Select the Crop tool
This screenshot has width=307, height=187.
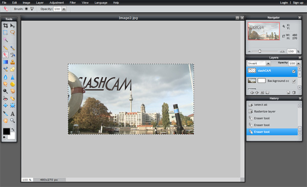6,25
